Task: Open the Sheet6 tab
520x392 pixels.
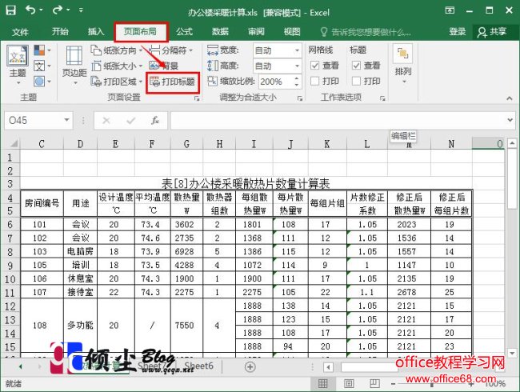Action: tap(198, 366)
